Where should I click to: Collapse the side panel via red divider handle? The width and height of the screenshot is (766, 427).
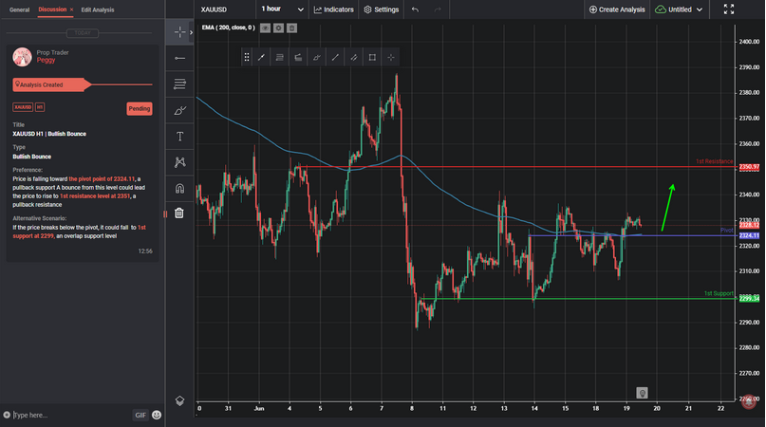[165, 213]
